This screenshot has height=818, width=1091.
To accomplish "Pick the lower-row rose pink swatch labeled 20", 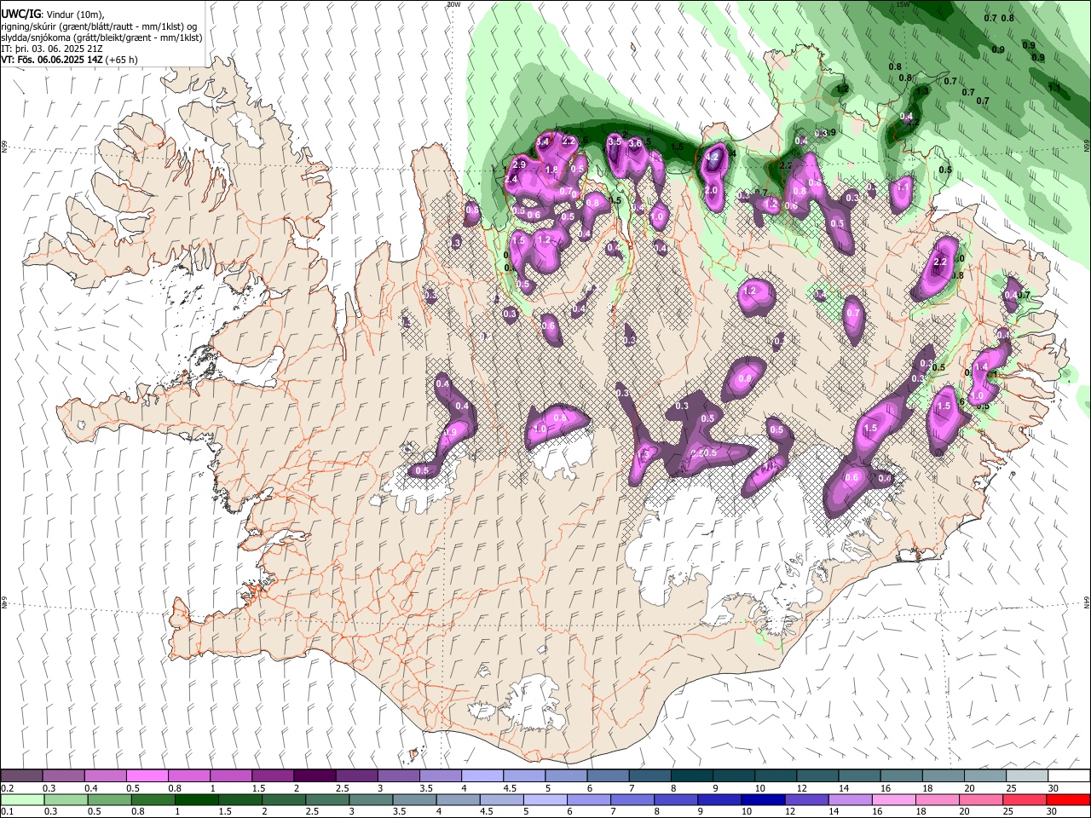I will click(980, 799).
